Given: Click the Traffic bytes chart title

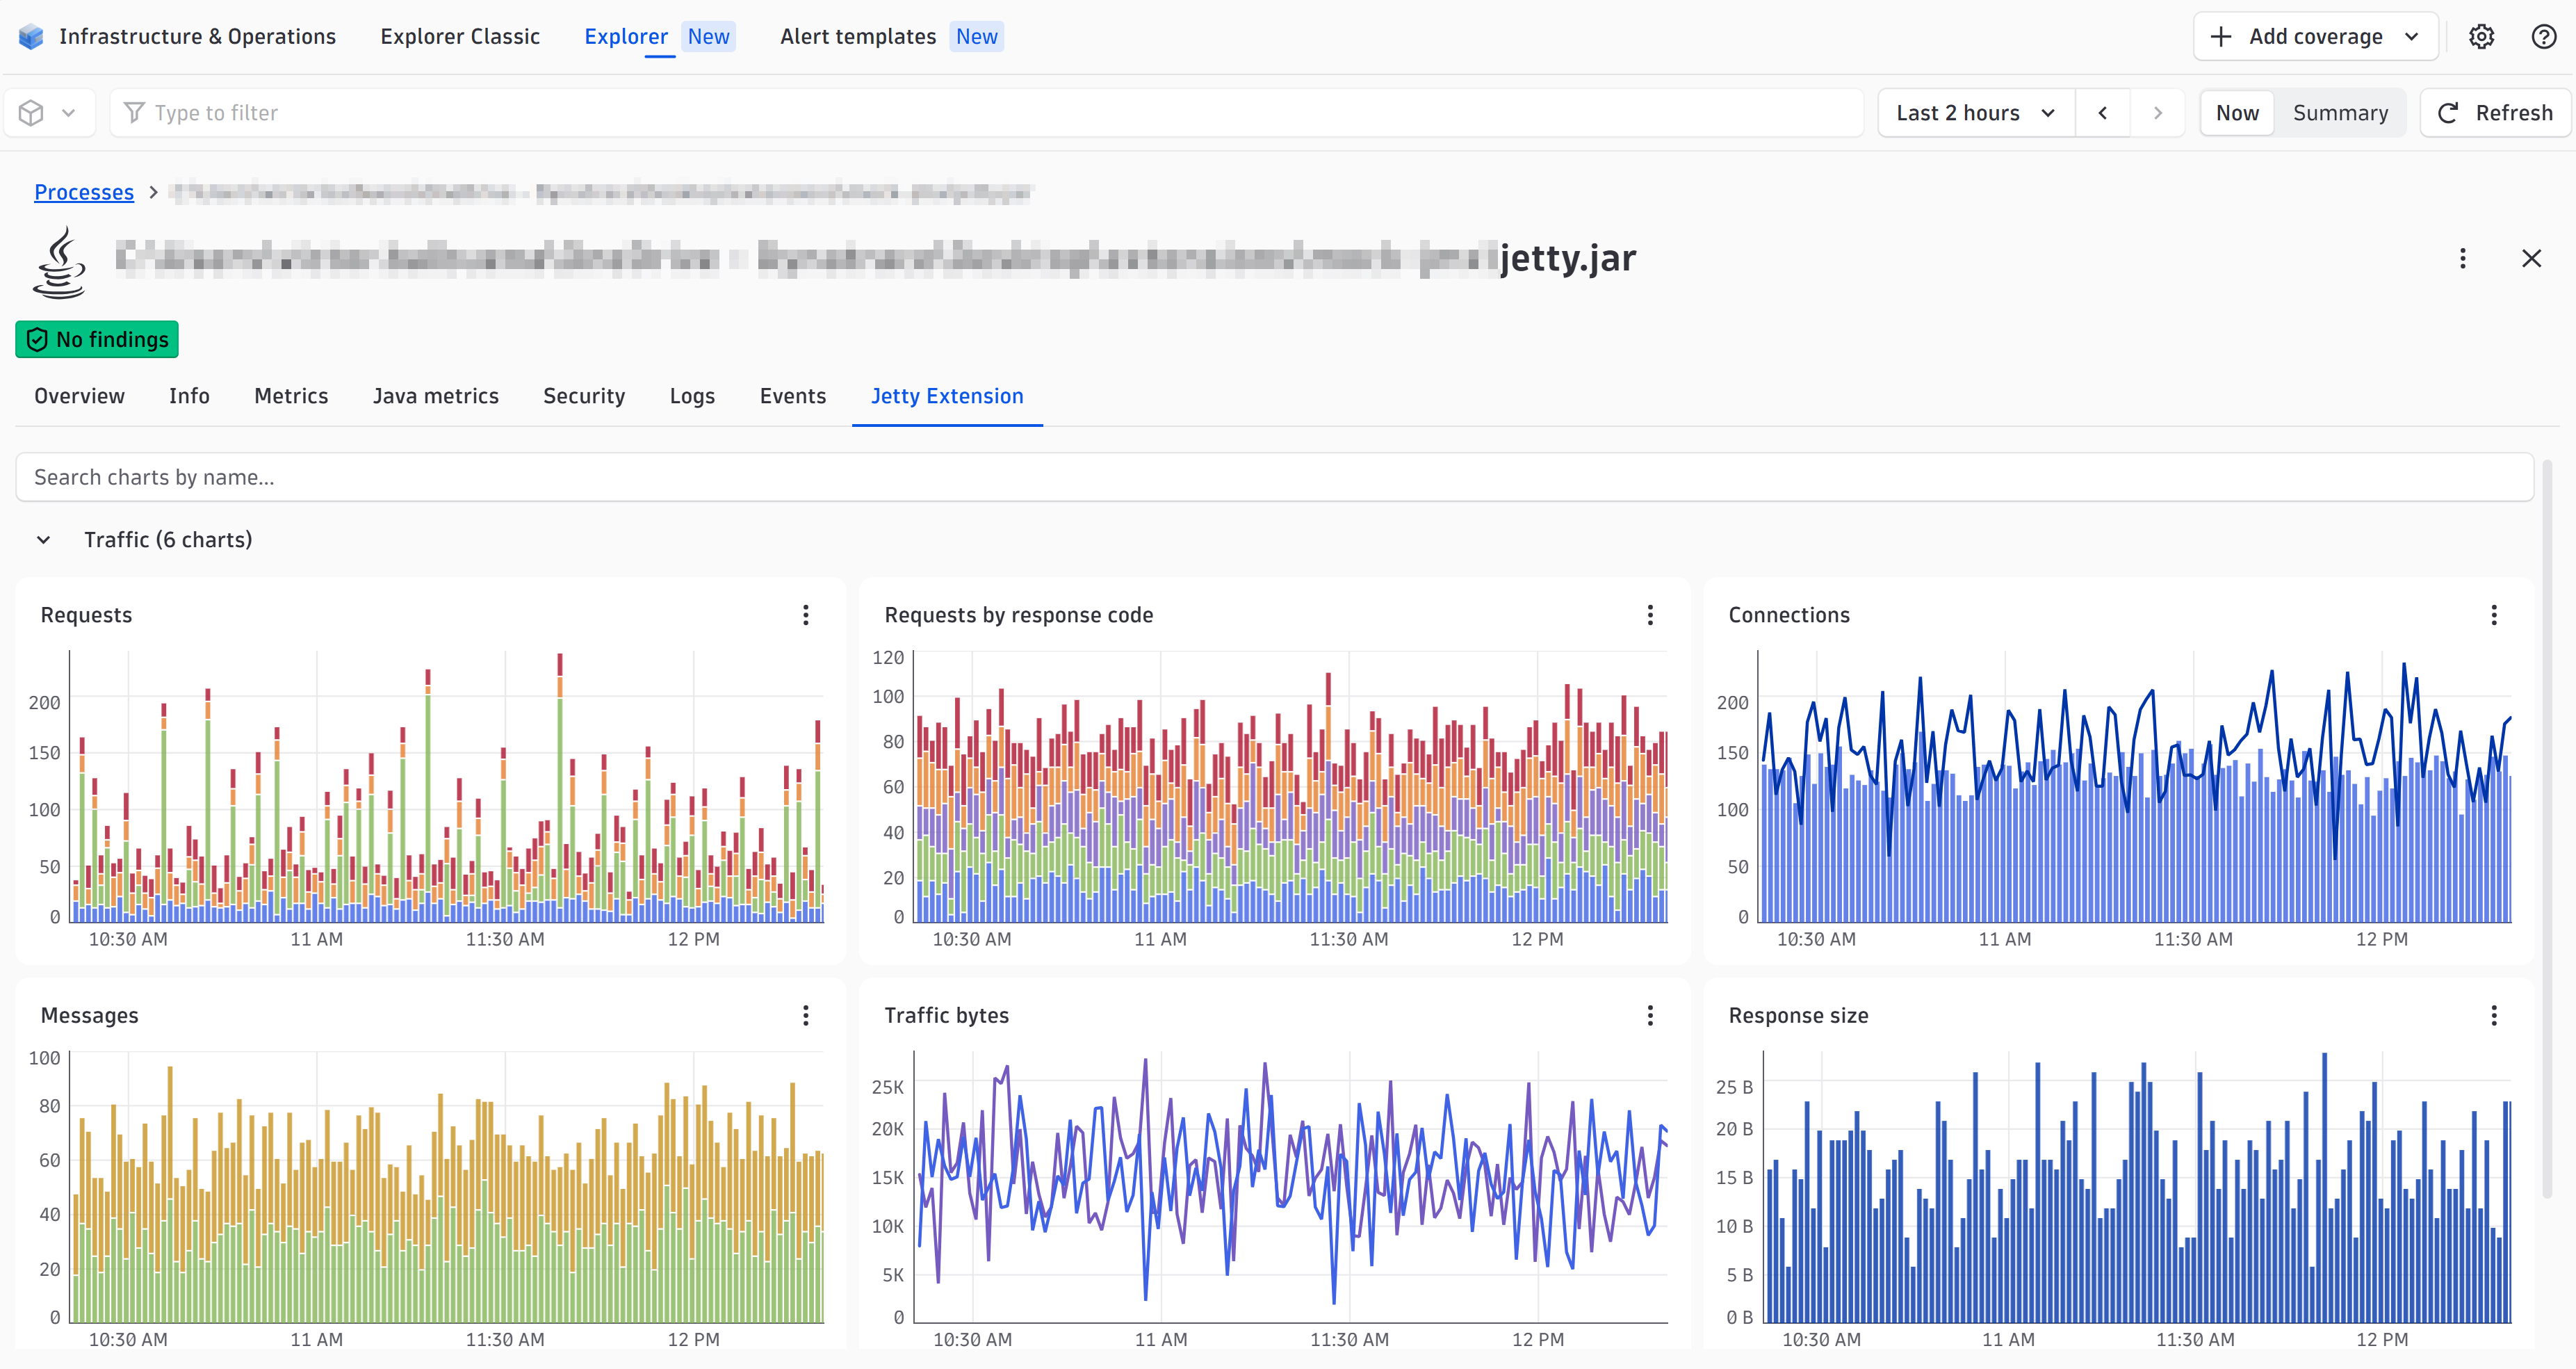Looking at the screenshot, I should [946, 1016].
